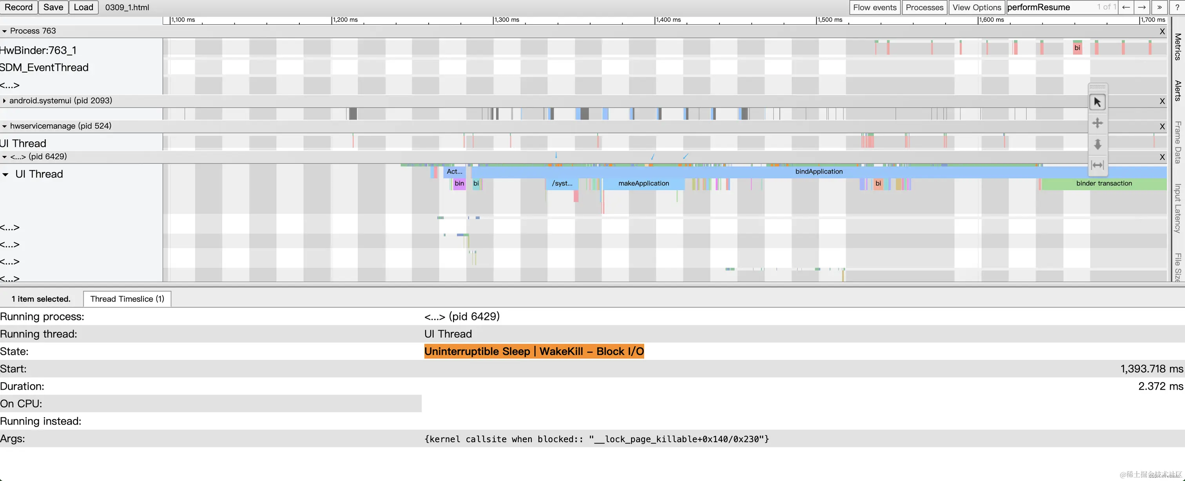Collapse the UI Thread under pid 6429

pyautogui.click(x=5, y=174)
